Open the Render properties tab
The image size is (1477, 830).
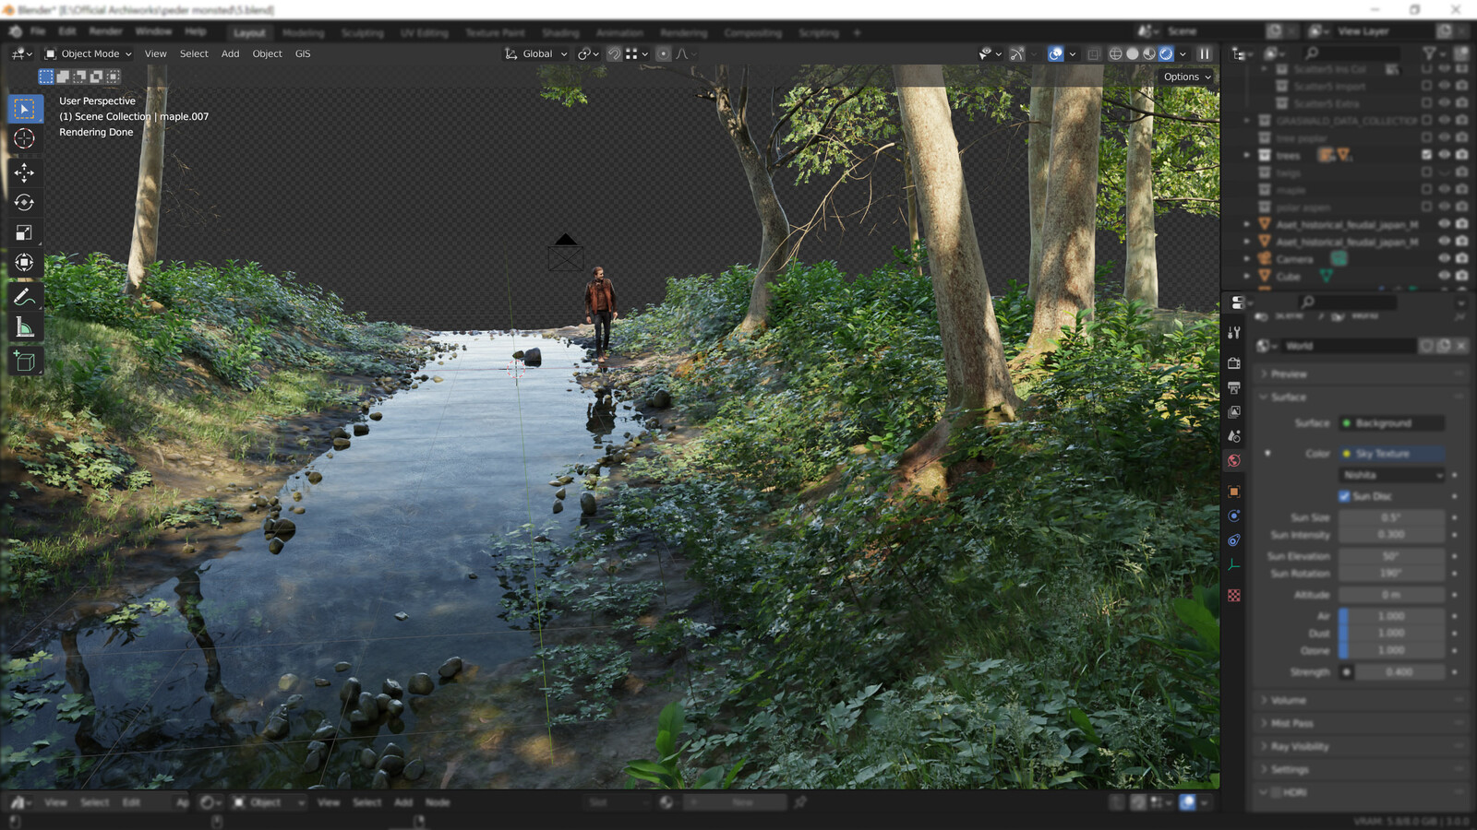(x=1234, y=363)
